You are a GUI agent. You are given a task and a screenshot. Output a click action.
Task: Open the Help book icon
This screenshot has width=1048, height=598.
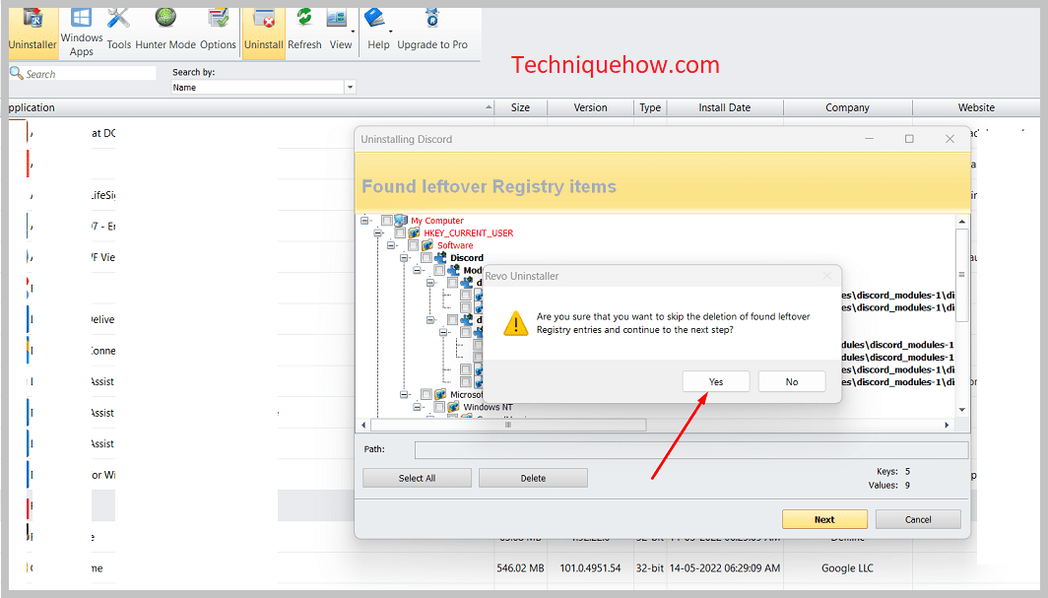point(375,19)
